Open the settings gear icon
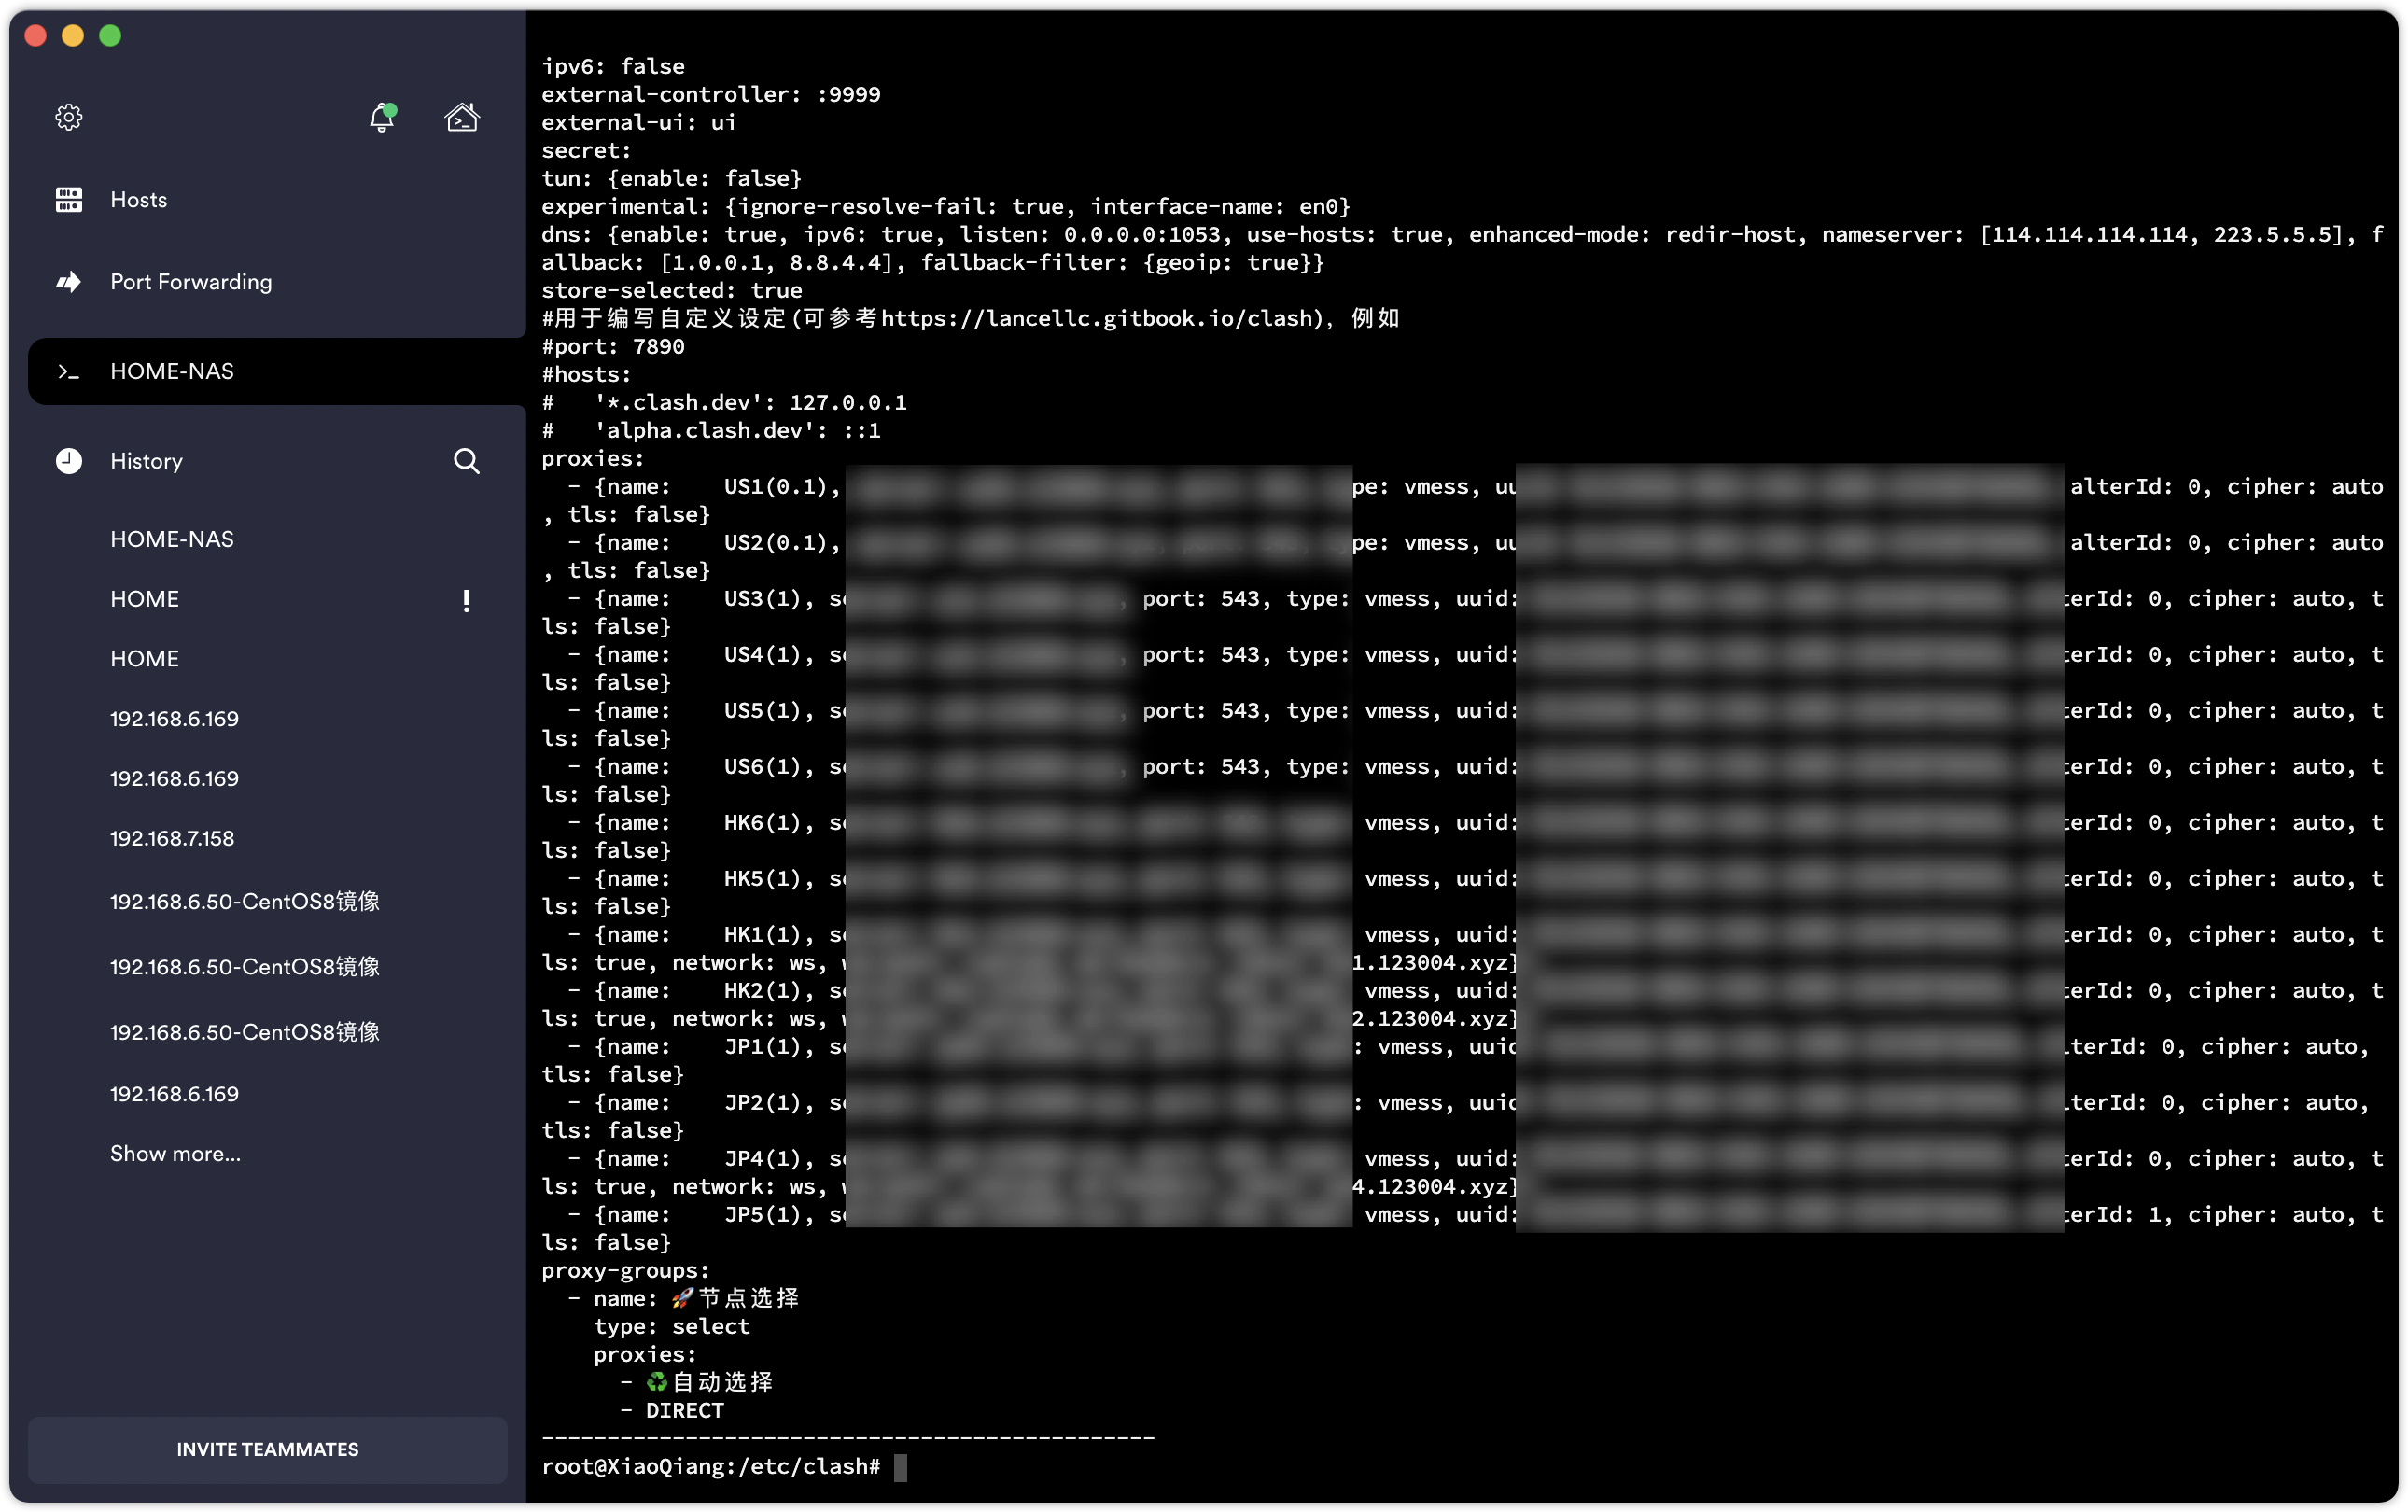 coord(69,116)
